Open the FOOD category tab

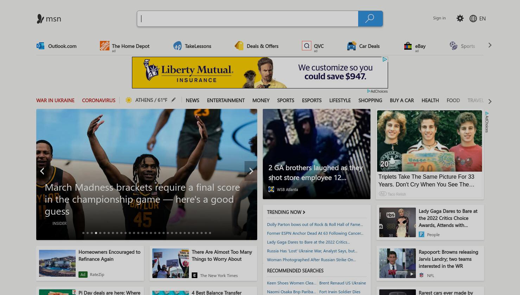pos(453,100)
